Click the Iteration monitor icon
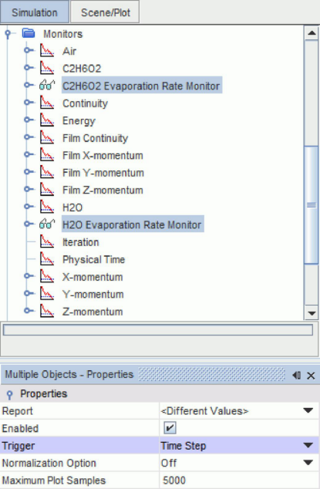 47,241
